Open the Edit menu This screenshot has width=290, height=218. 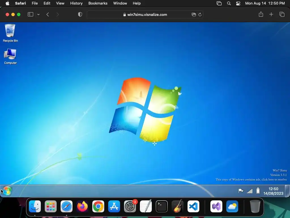coord(47,3)
